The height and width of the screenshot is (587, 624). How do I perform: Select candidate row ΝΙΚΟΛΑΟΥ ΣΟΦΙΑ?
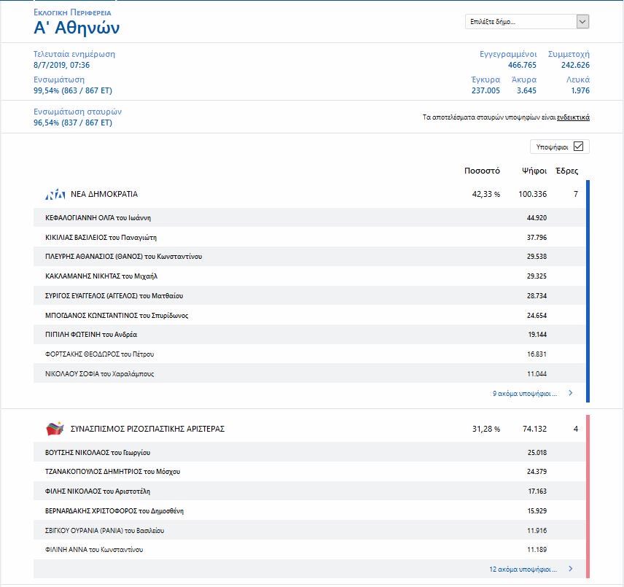coord(310,373)
